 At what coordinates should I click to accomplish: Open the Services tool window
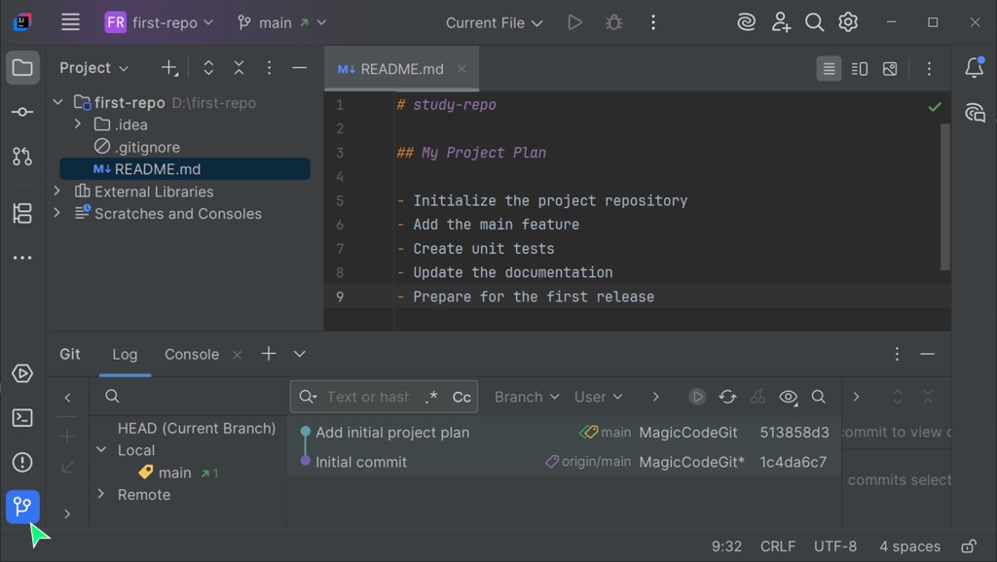(22, 373)
